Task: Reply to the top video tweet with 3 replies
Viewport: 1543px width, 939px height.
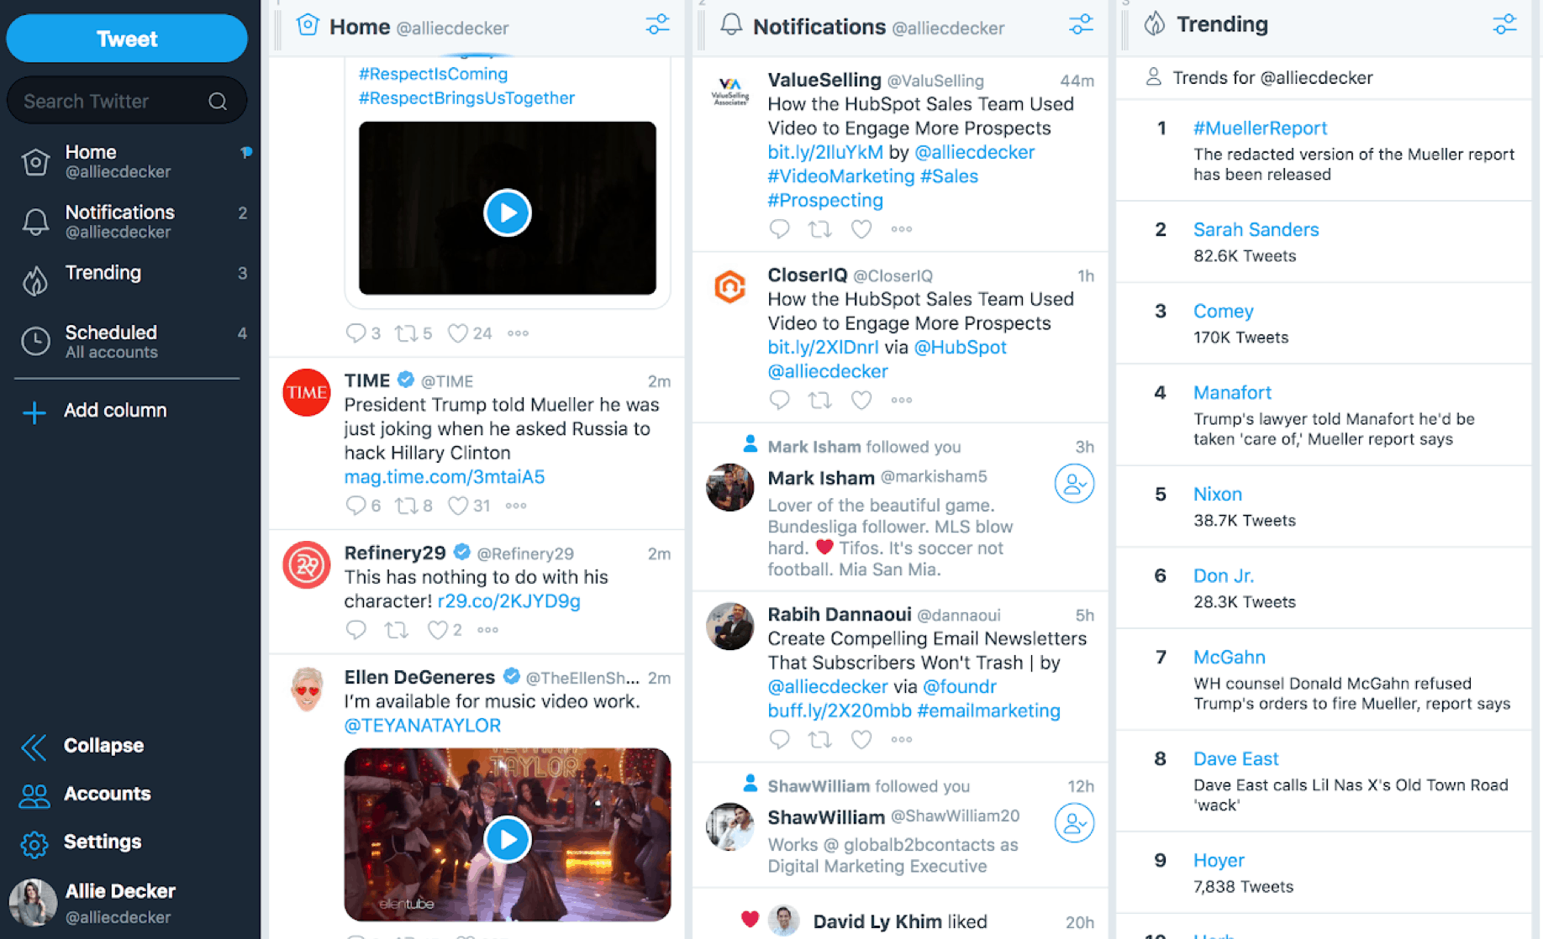Action: pyautogui.click(x=355, y=333)
